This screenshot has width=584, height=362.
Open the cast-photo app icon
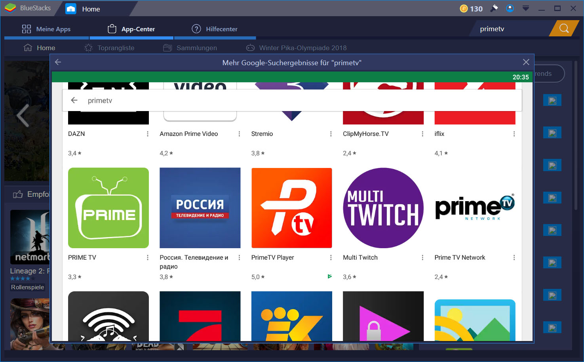tap(475, 320)
